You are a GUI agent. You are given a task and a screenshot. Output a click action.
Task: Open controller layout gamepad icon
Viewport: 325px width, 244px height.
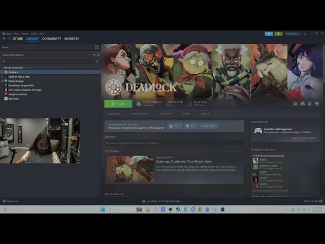pyautogui.click(x=303, y=104)
